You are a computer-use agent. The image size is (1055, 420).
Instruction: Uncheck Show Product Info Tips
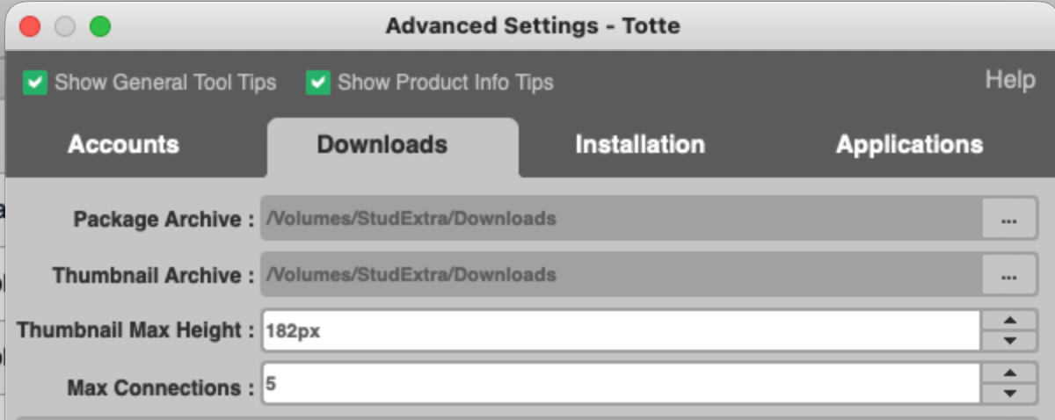[317, 83]
